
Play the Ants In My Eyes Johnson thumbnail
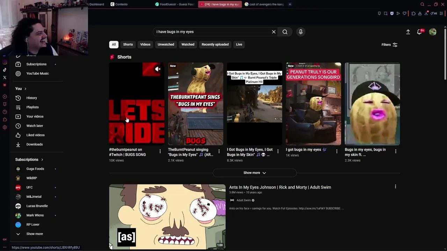(x=167, y=217)
